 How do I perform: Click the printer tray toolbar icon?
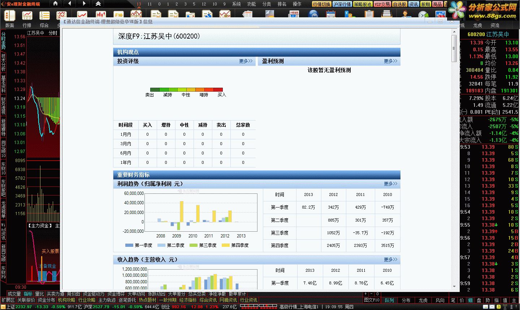point(387,14)
